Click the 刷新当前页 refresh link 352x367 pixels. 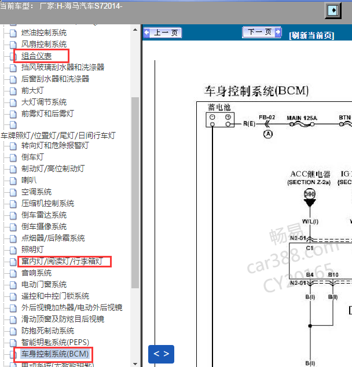[x=311, y=35]
